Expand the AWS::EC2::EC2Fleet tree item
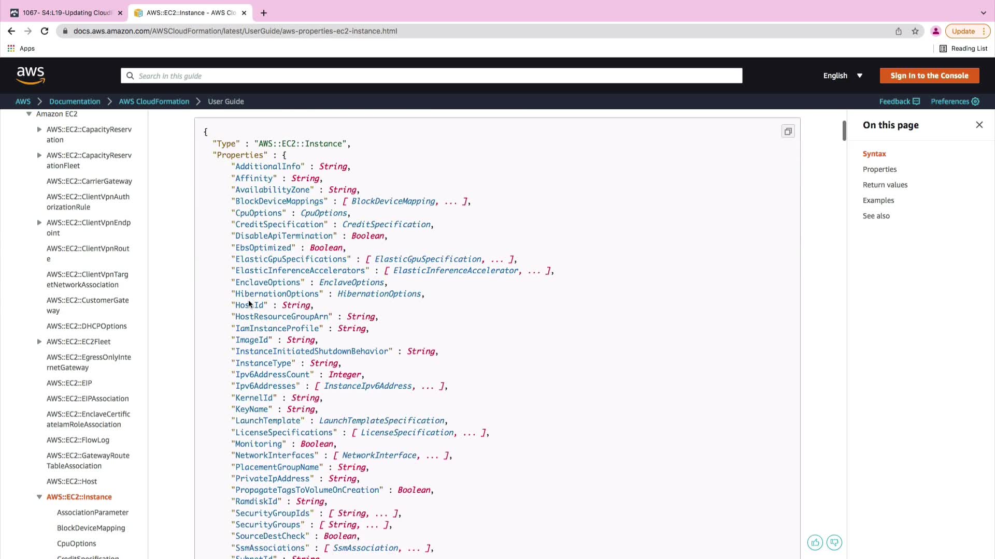The height and width of the screenshot is (559, 995). (x=39, y=342)
